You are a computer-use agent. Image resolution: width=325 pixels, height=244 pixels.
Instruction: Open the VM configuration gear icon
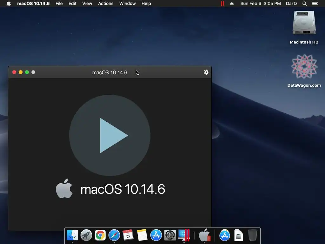pos(206,72)
